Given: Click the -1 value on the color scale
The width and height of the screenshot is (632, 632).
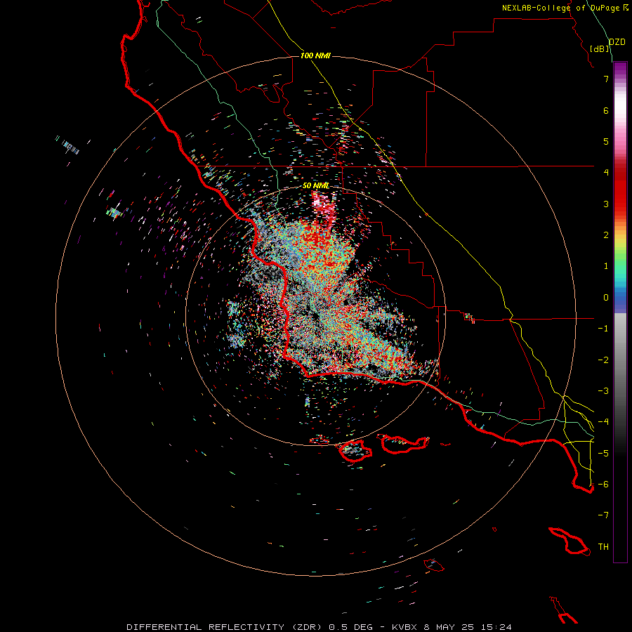Looking at the screenshot, I should point(603,329).
